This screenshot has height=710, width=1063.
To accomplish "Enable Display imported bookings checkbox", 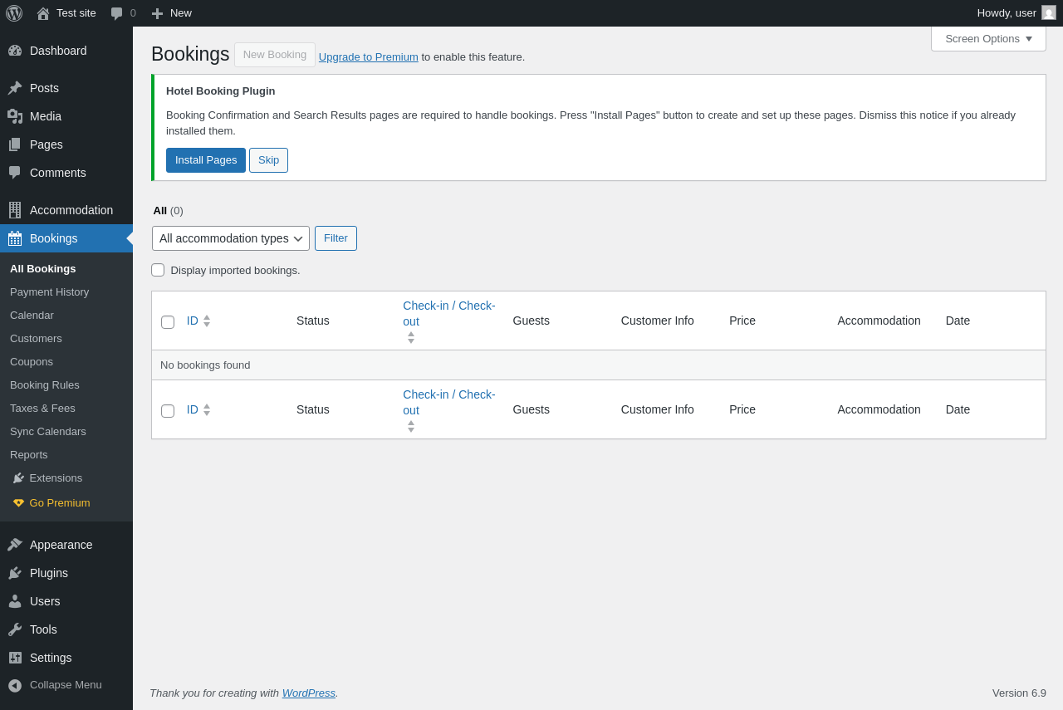I will (158, 270).
